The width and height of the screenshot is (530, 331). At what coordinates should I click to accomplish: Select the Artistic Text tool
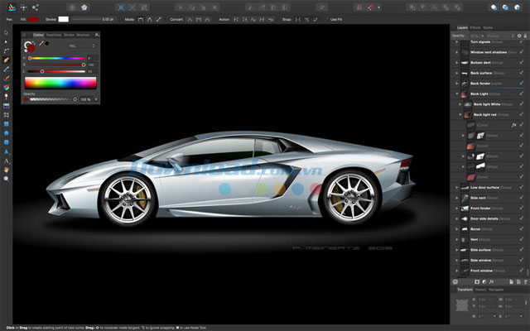click(6, 161)
